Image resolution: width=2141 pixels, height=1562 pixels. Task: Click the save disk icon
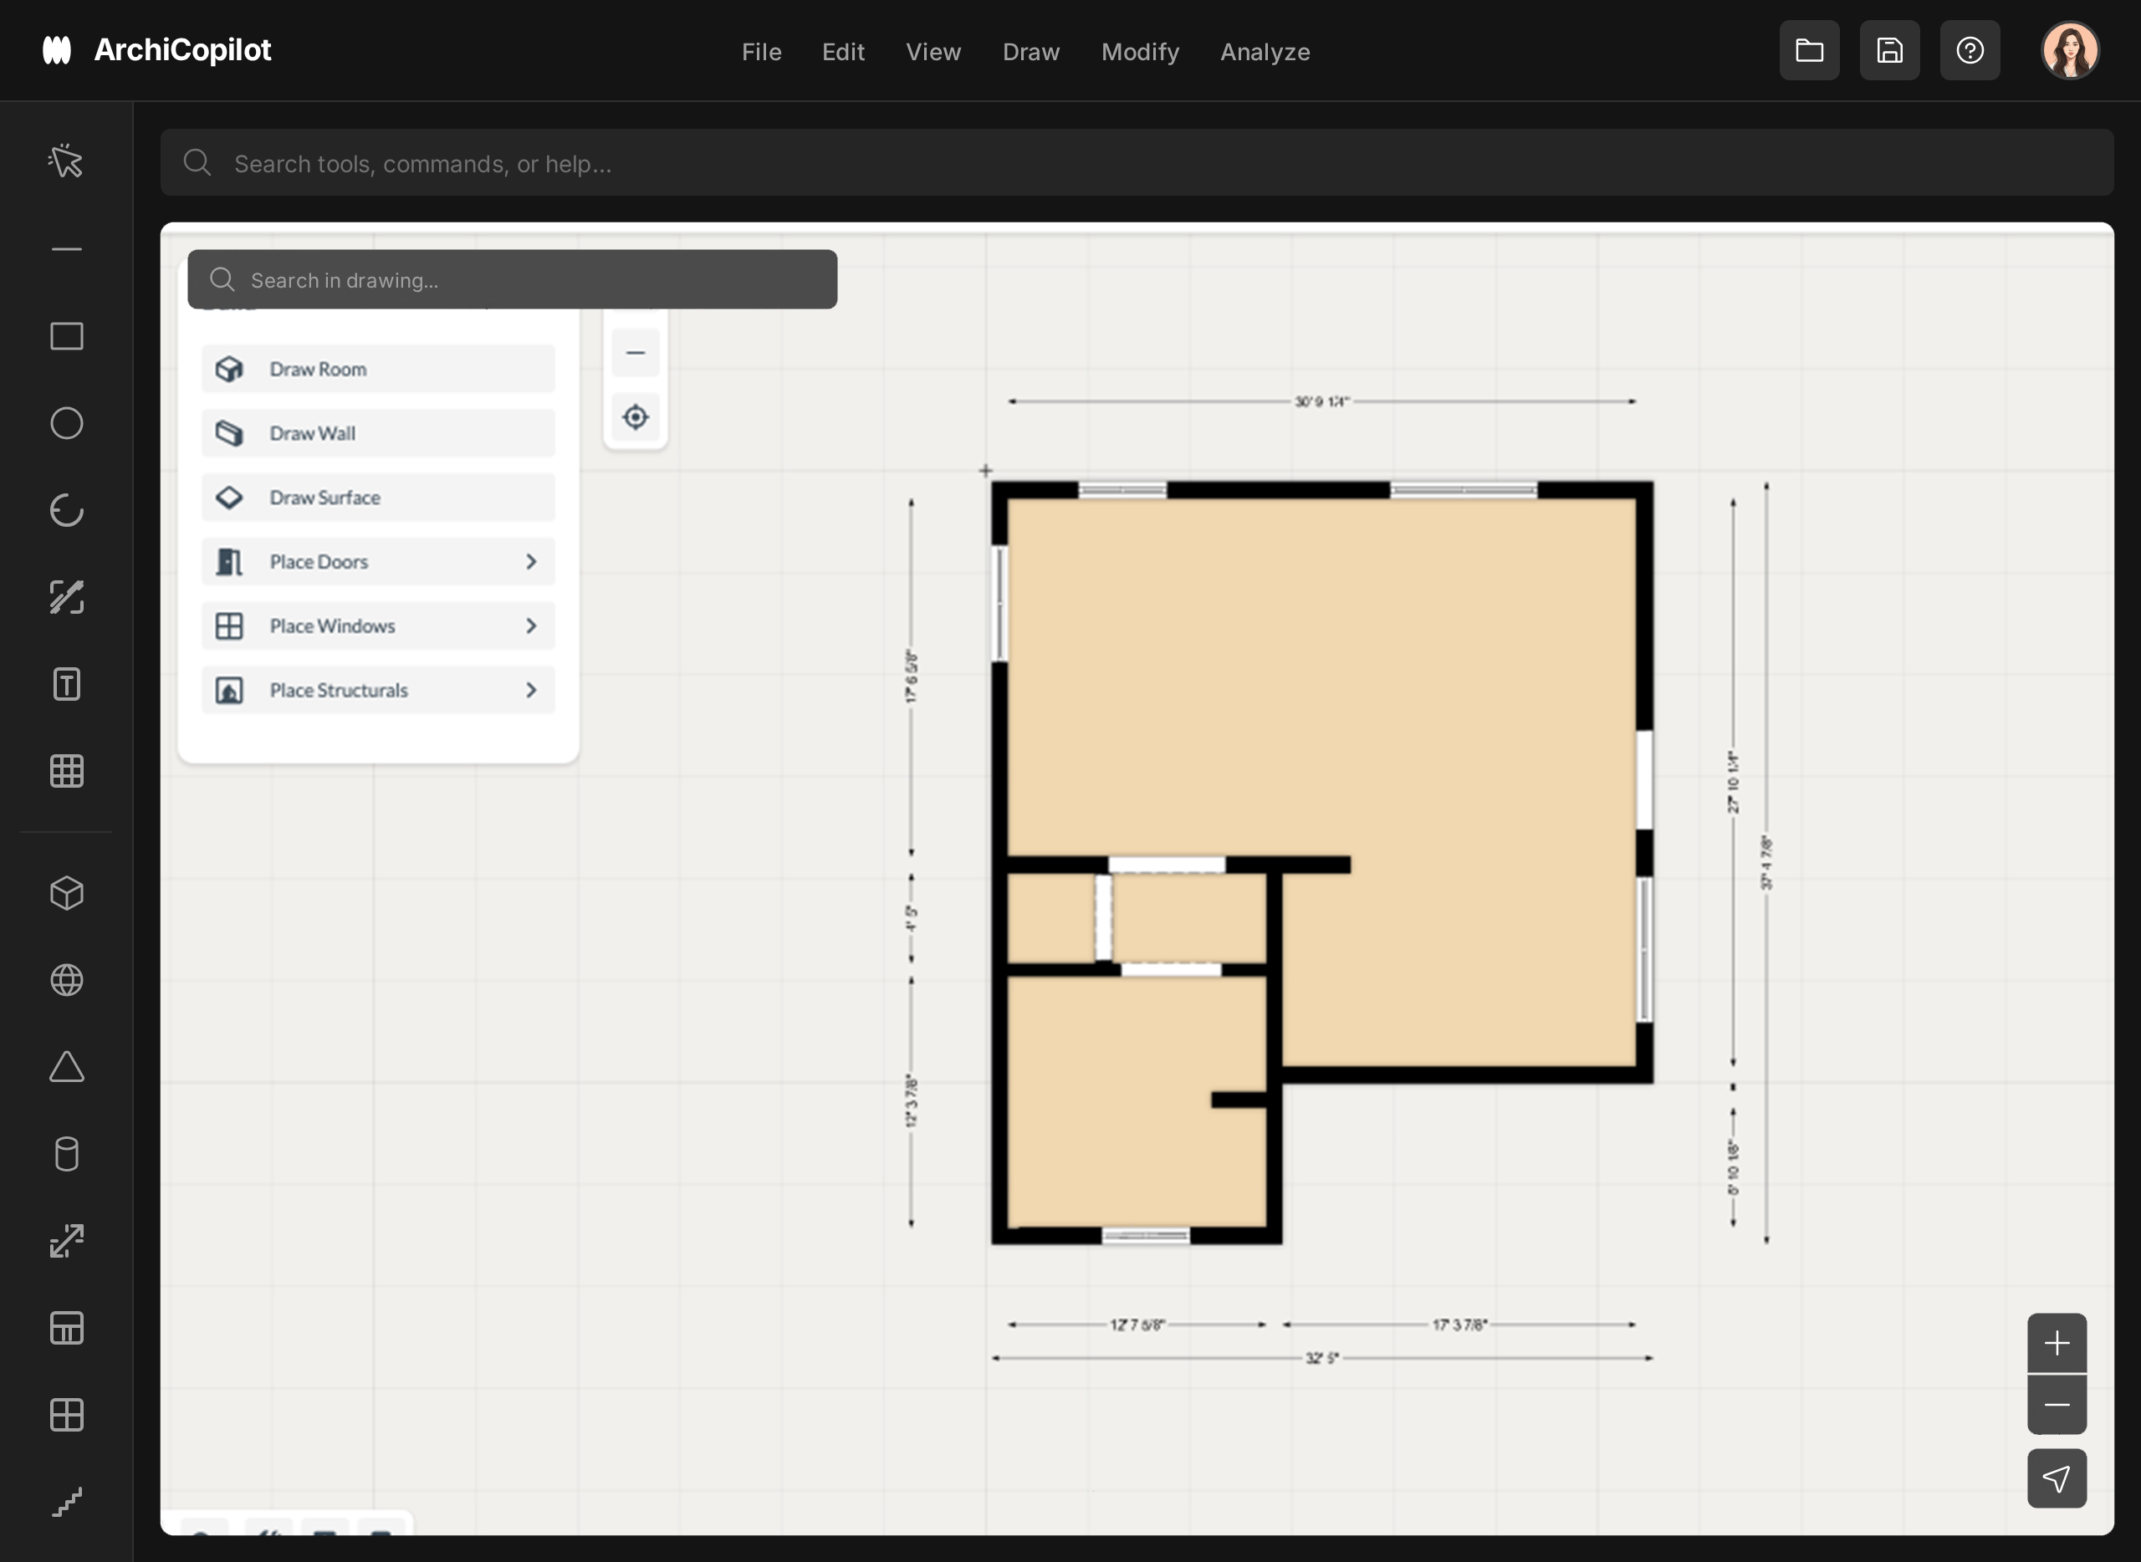[1889, 50]
